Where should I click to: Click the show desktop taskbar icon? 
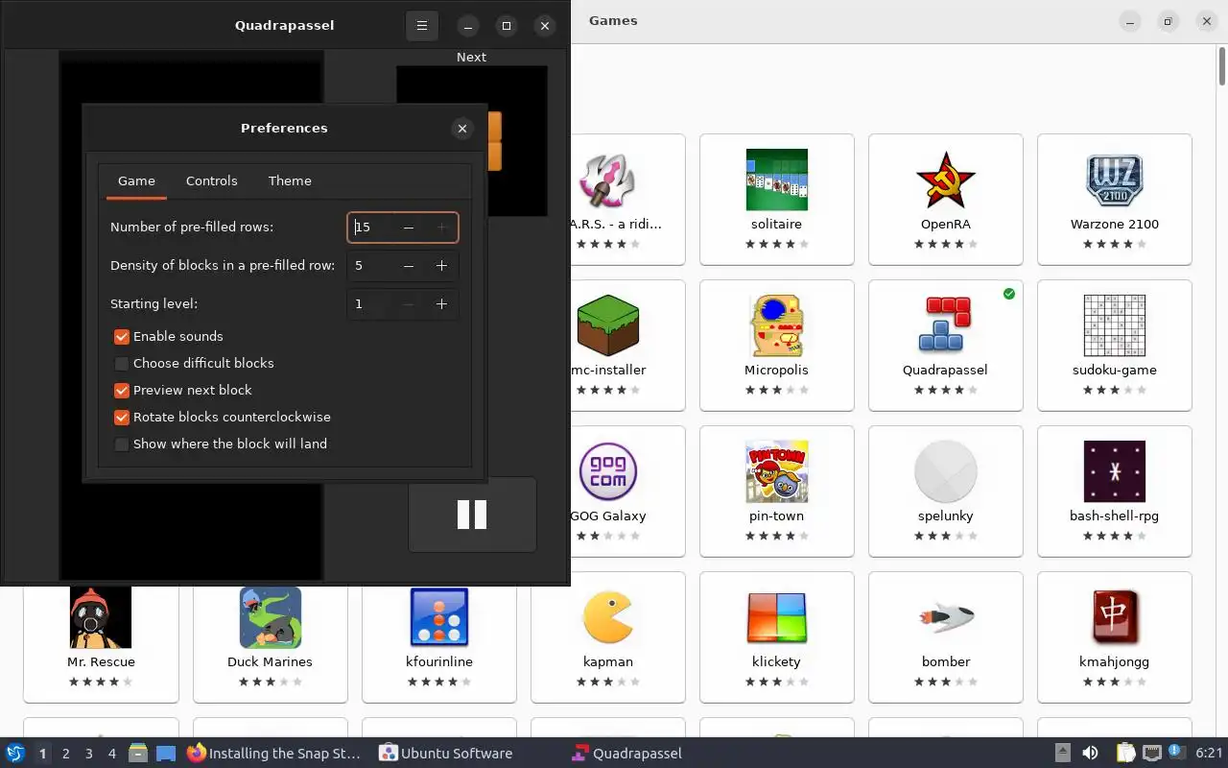166,754
